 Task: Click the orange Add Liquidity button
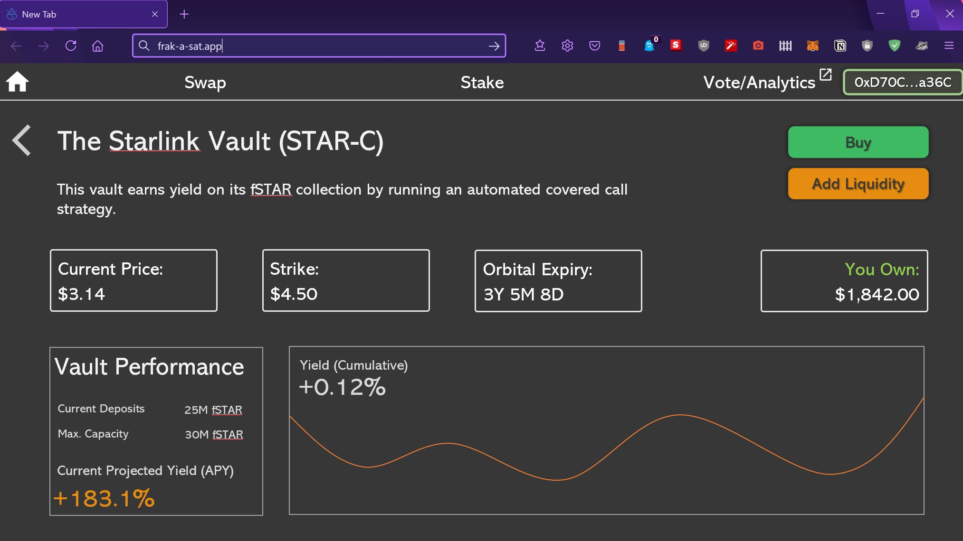[858, 184]
